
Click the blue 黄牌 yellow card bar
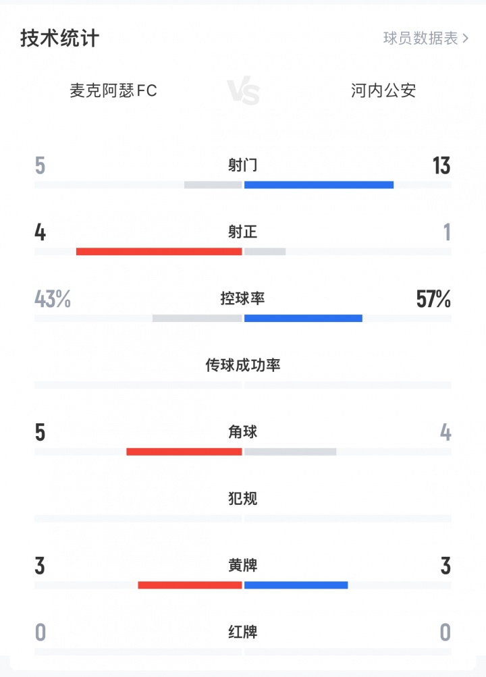pyautogui.click(x=296, y=585)
